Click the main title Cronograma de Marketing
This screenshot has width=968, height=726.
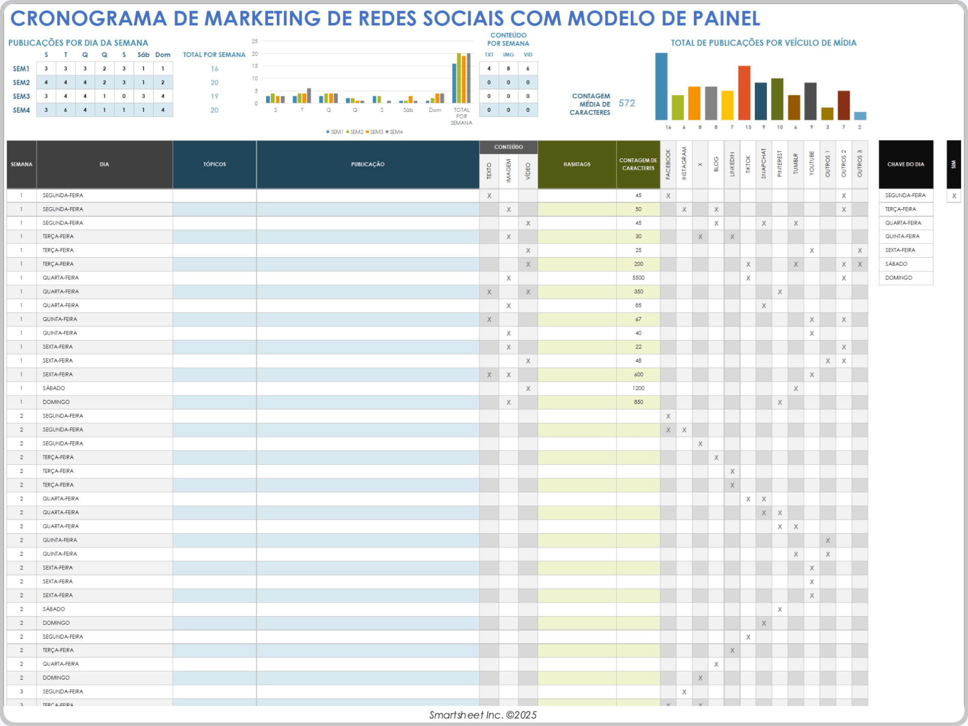tap(385, 19)
